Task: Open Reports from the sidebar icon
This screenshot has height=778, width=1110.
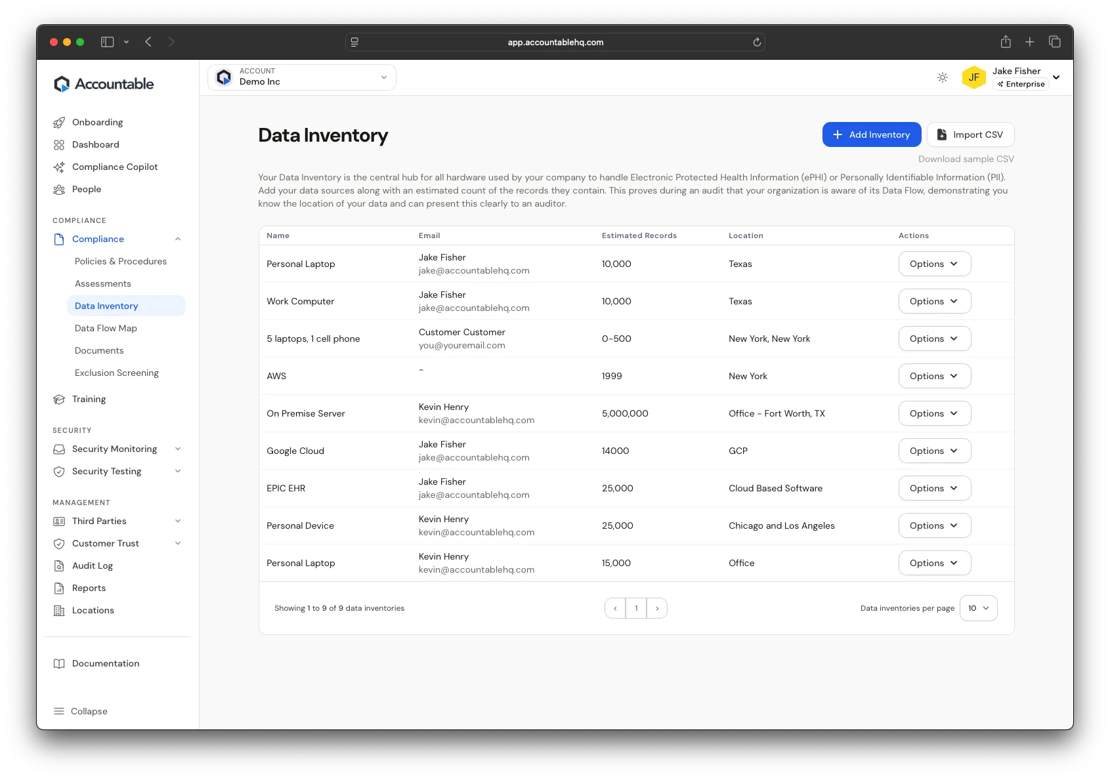Action: pos(59,588)
